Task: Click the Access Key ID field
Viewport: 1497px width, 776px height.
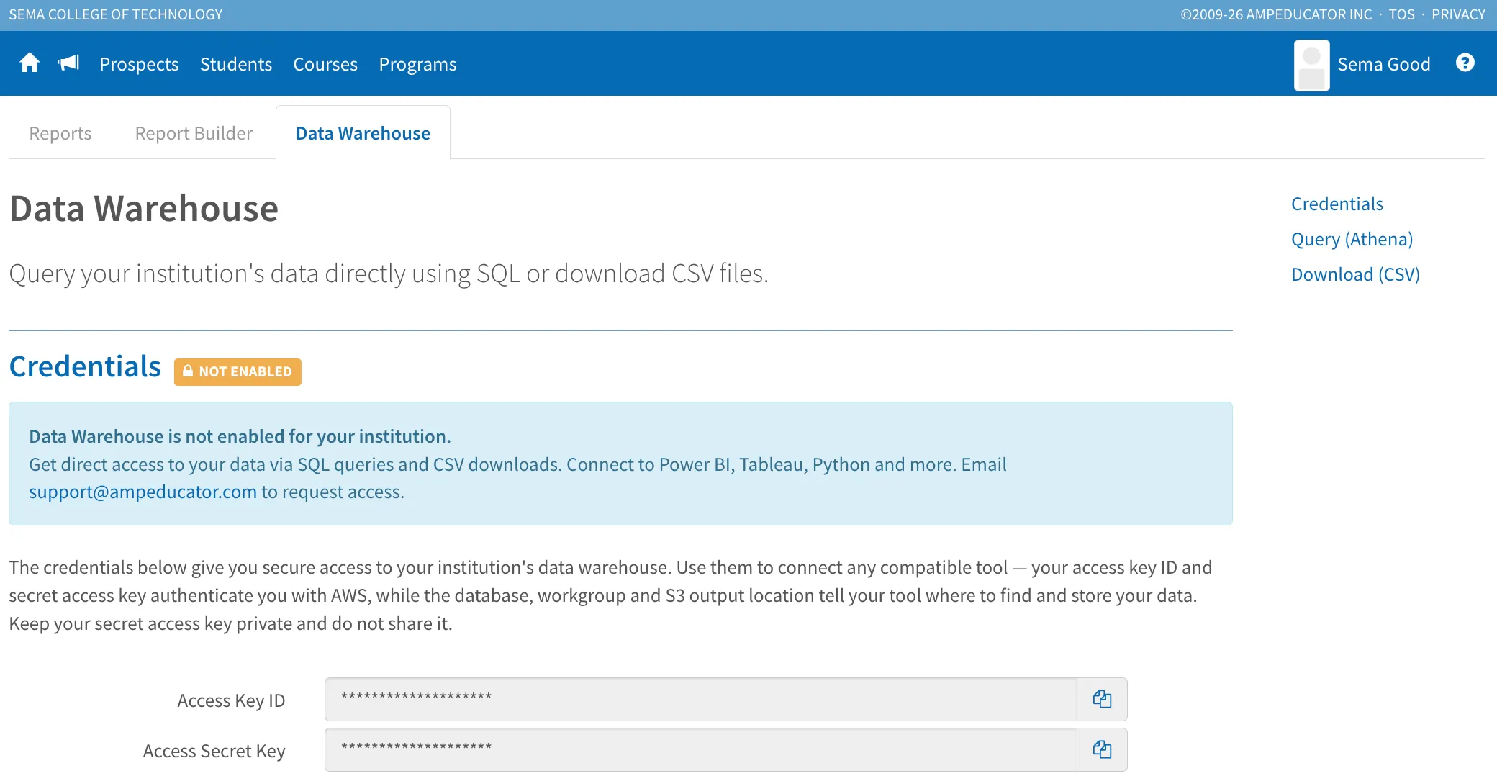Action: click(700, 699)
